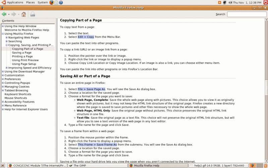Expand Help for Internet Explorer Users

coord(3,109)
